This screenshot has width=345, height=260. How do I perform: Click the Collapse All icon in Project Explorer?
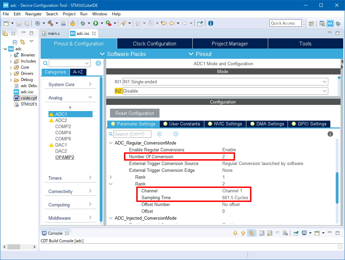tap(15, 42)
